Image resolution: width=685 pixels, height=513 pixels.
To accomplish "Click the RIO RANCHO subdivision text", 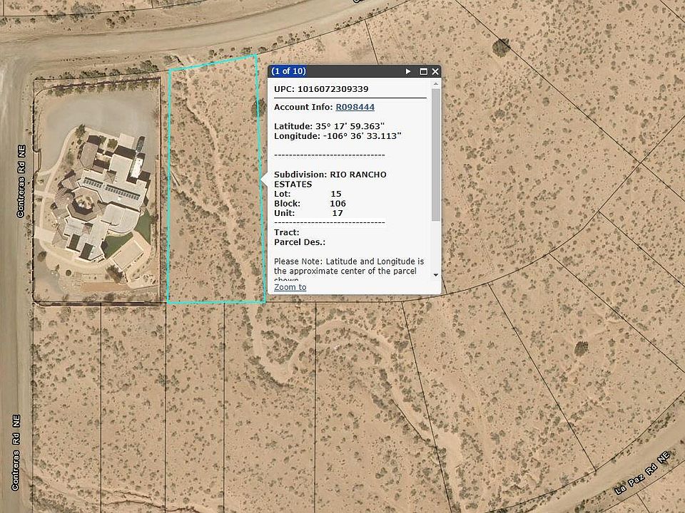I will [358, 175].
